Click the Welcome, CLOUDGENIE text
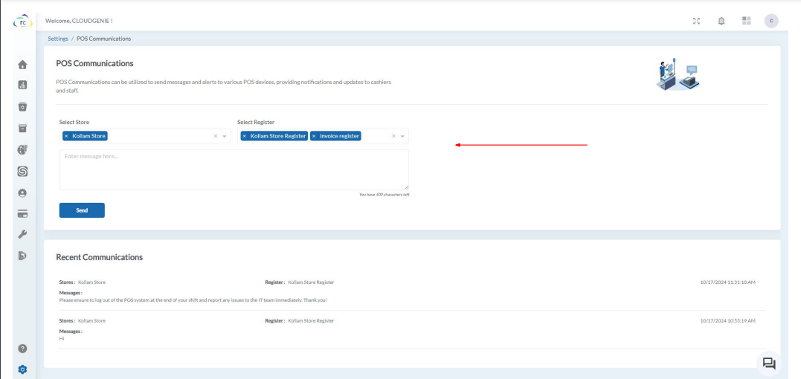 (x=79, y=21)
